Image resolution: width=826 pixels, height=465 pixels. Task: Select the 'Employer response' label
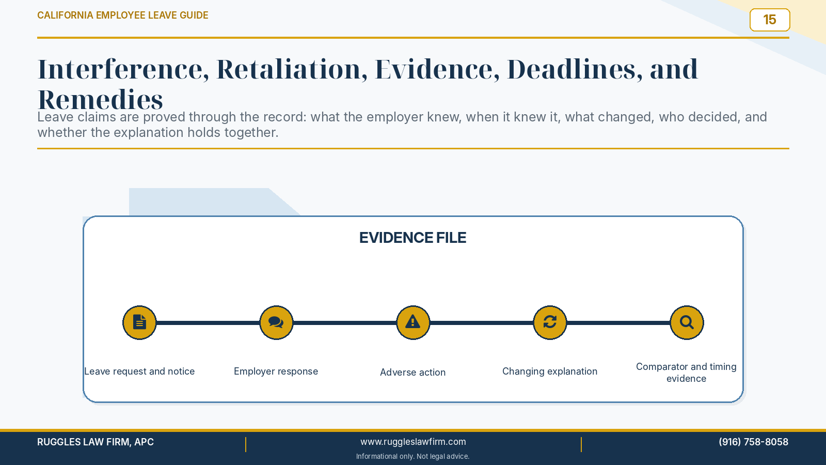pyautogui.click(x=276, y=371)
